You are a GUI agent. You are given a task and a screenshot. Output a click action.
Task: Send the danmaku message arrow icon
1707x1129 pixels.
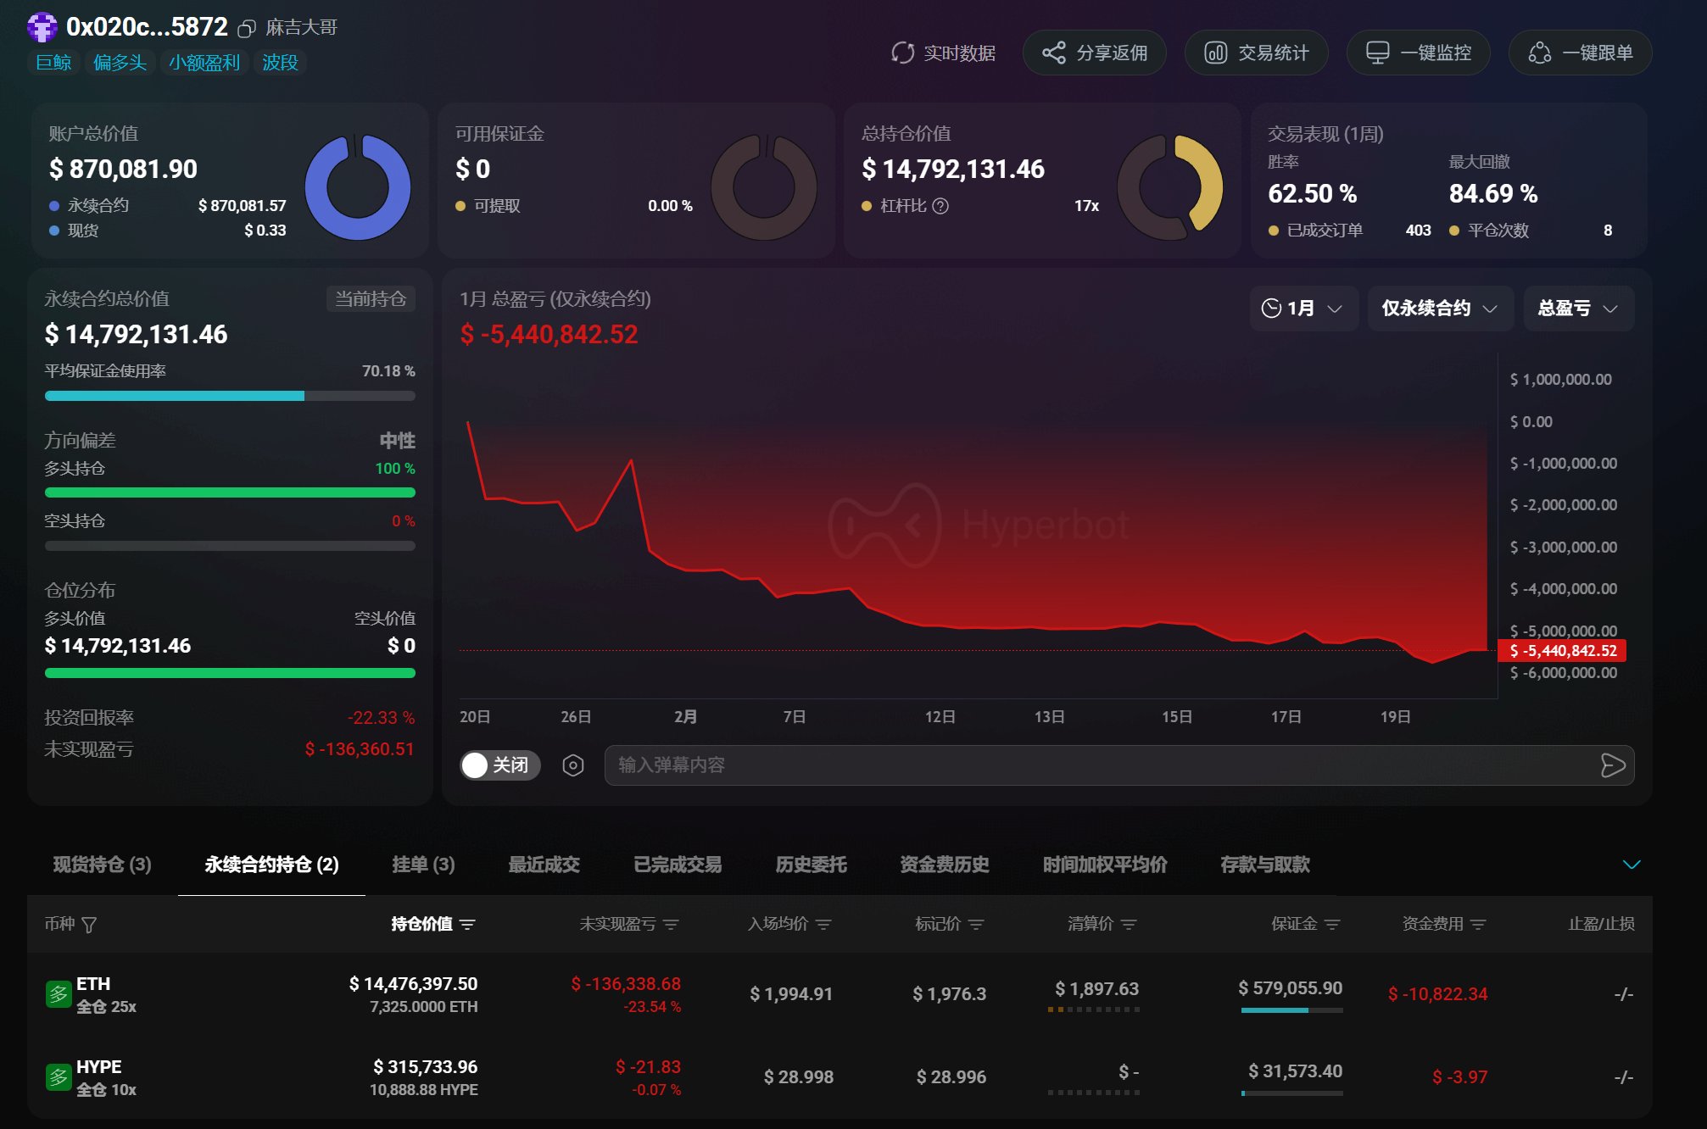1612,765
